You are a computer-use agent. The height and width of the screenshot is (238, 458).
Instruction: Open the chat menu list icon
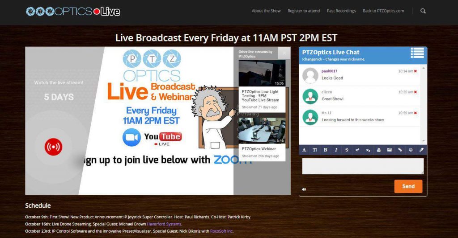coord(417,53)
